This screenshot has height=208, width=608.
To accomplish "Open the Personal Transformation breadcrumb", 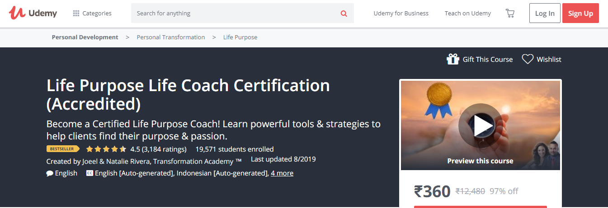I will tap(171, 37).
